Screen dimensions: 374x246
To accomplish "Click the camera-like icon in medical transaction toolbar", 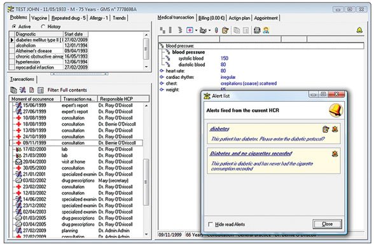I will click(x=203, y=31).
